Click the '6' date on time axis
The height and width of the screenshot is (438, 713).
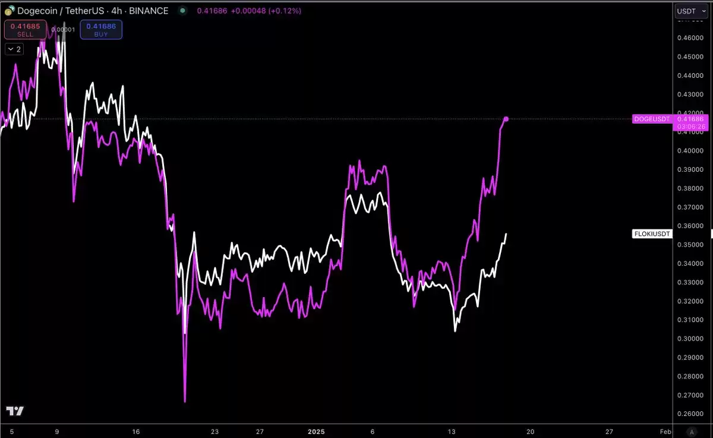click(373, 431)
